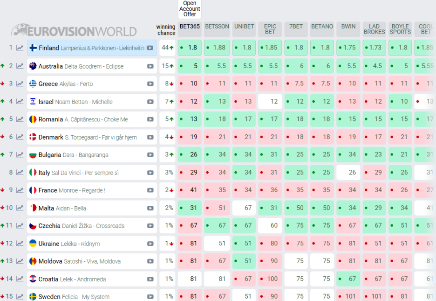
Task: Click Bet365 odds 1.8 for Finland
Action: point(190,48)
